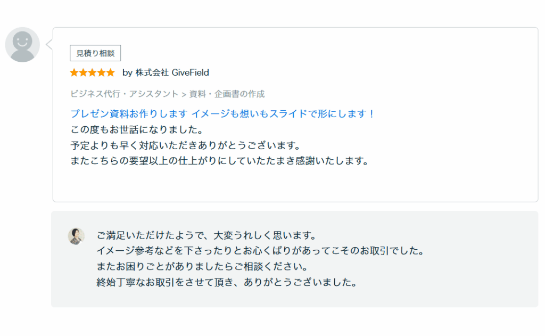Click the review line starting with 予定よりも早く

(x=185, y=145)
